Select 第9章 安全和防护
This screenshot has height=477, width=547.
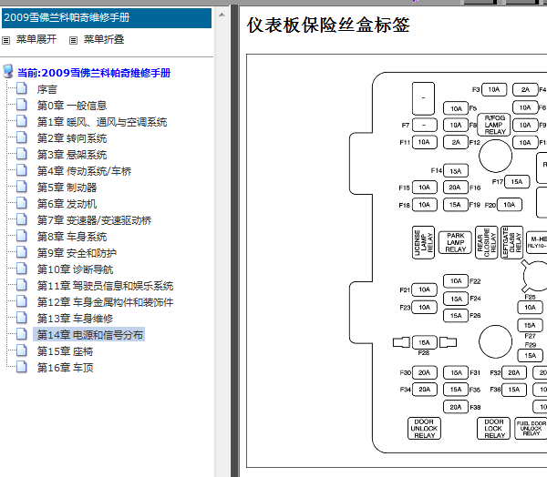coord(77,253)
